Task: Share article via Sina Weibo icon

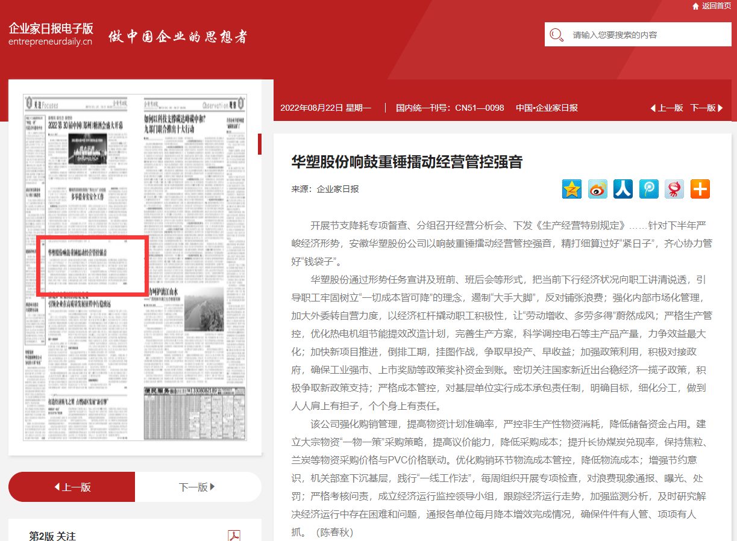Action: tap(597, 189)
